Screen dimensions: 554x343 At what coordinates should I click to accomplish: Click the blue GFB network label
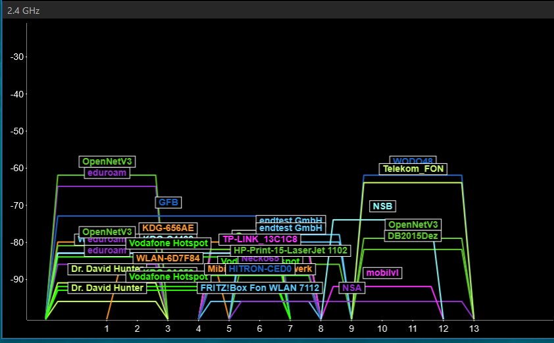pos(168,202)
